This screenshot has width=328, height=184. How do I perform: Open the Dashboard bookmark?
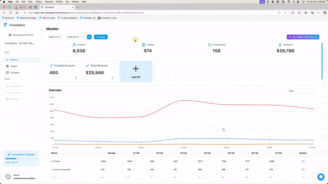pyautogui.click(x=8, y=18)
